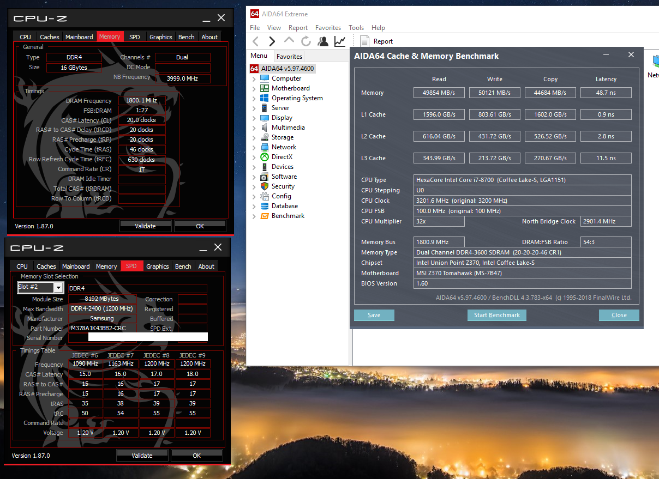This screenshot has height=479, width=659.
Task: Click the AIDA64 up-level arrow icon
Action: (x=289, y=40)
